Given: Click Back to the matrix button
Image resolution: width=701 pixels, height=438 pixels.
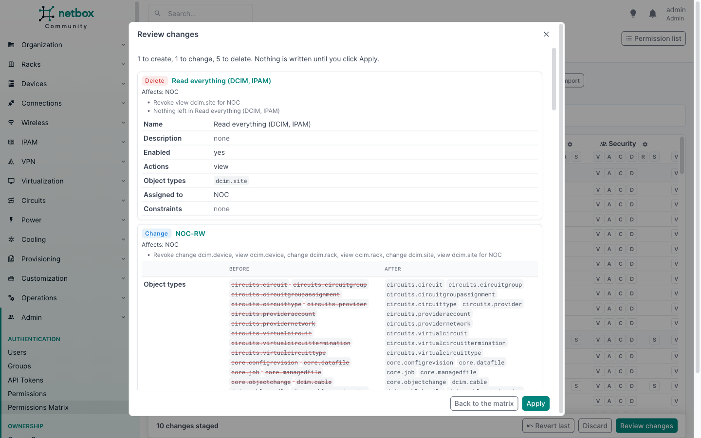Looking at the screenshot, I should (x=484, y=403).
